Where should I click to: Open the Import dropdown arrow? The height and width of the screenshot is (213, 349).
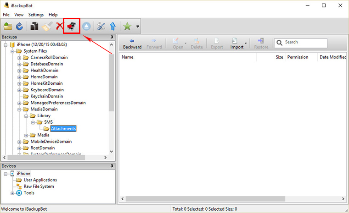(x=246, y=43)
